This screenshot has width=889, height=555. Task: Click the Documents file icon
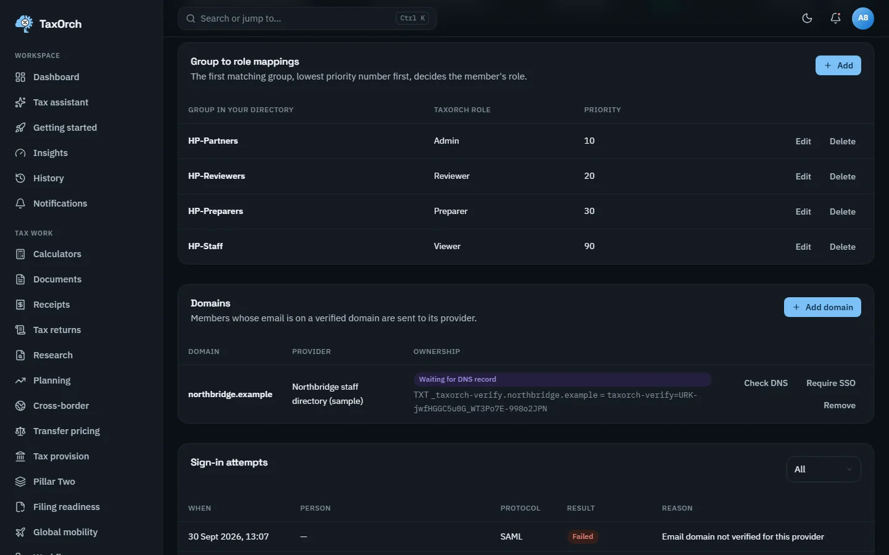(20, 279)
